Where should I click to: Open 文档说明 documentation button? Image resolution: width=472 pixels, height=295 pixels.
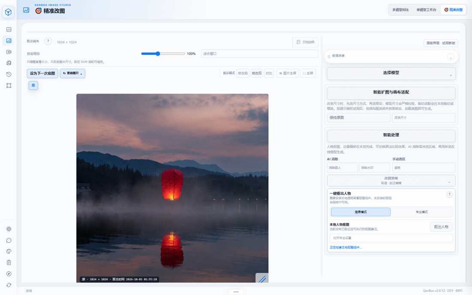click(x=305, y=42)
